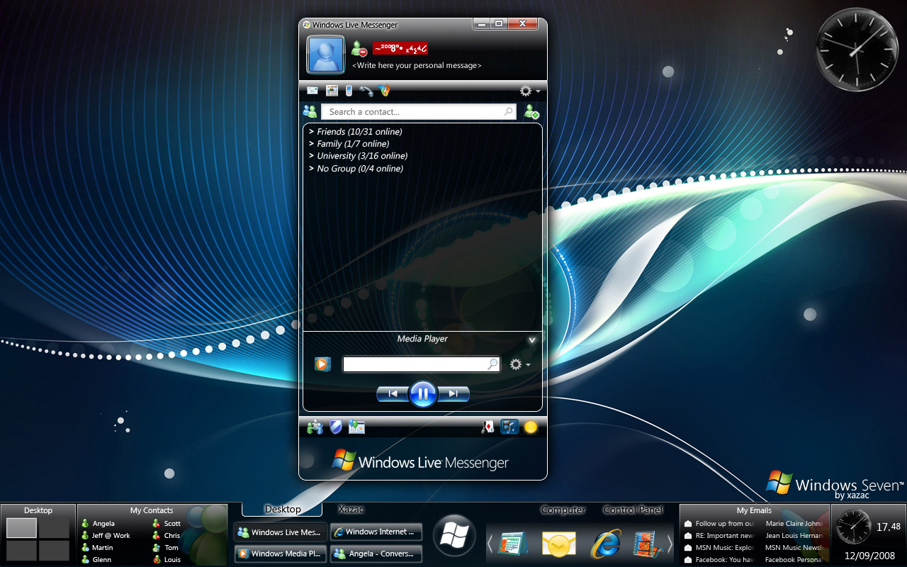The width and height of the screenshot is (907, 567).
Task: Click the mobile phone icon in Messenger toolbar
Action: click(349, 91)
